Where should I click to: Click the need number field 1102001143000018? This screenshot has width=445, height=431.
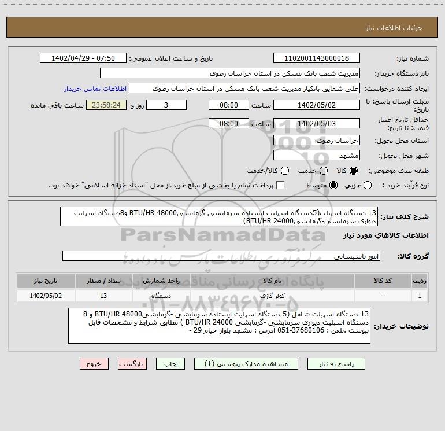[317, 58]
